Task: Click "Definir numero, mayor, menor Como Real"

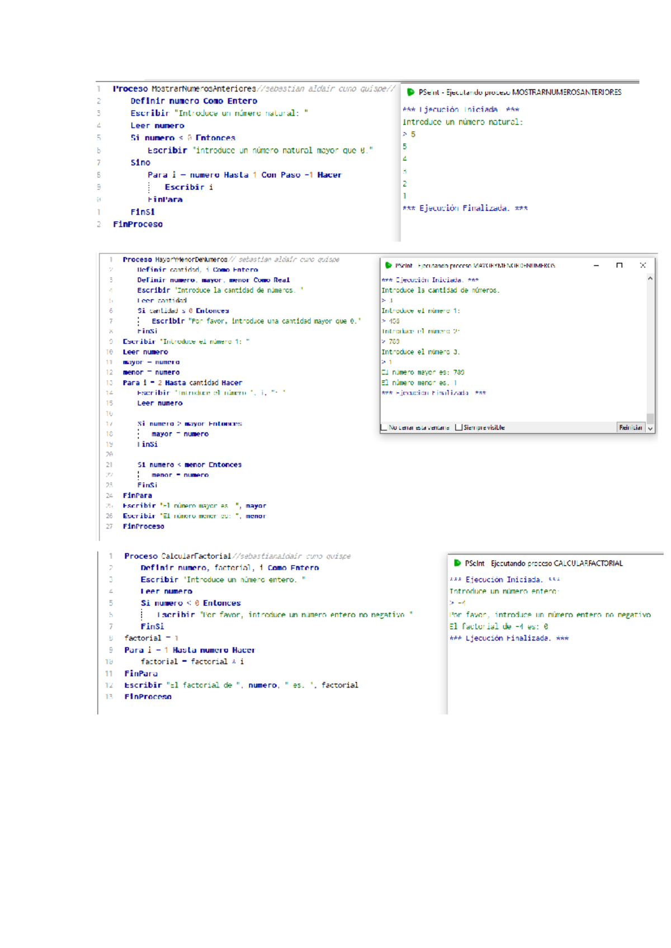Action: click(214, 280)
